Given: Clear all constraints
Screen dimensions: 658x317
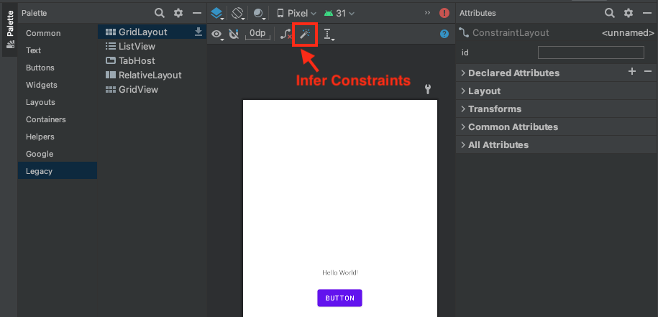Looking at the screenshot, I should [x=285, y=35].
